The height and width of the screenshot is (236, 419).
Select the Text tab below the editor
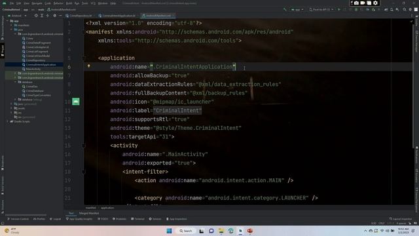tap(71, 213)
